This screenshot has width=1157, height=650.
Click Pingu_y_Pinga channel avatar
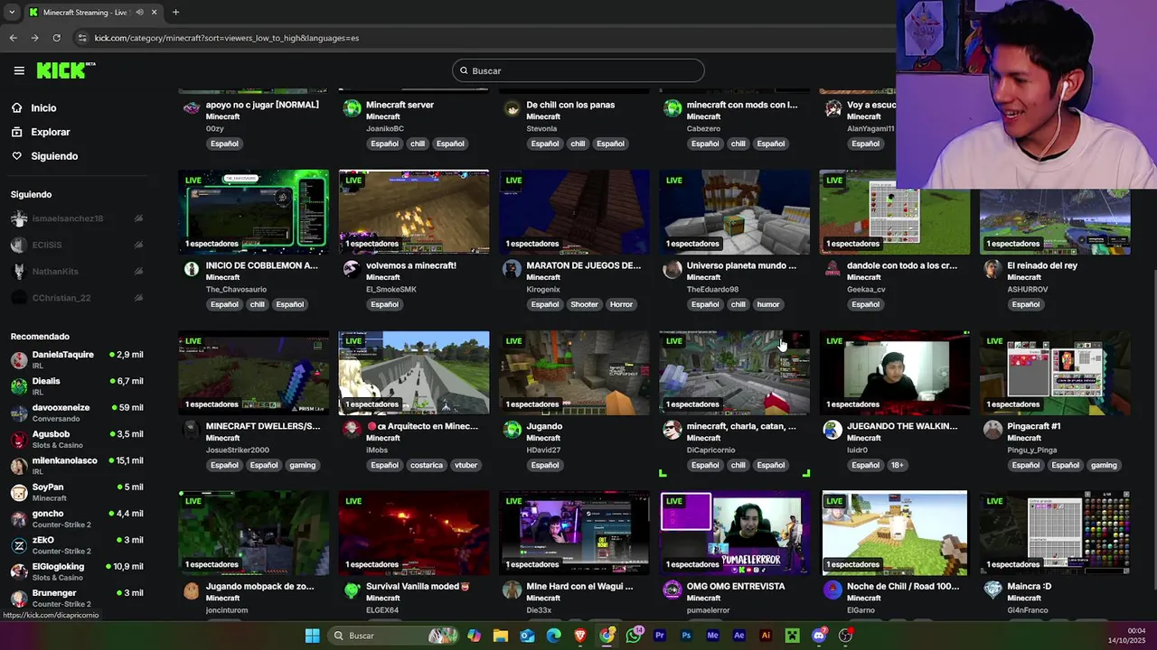992,430
